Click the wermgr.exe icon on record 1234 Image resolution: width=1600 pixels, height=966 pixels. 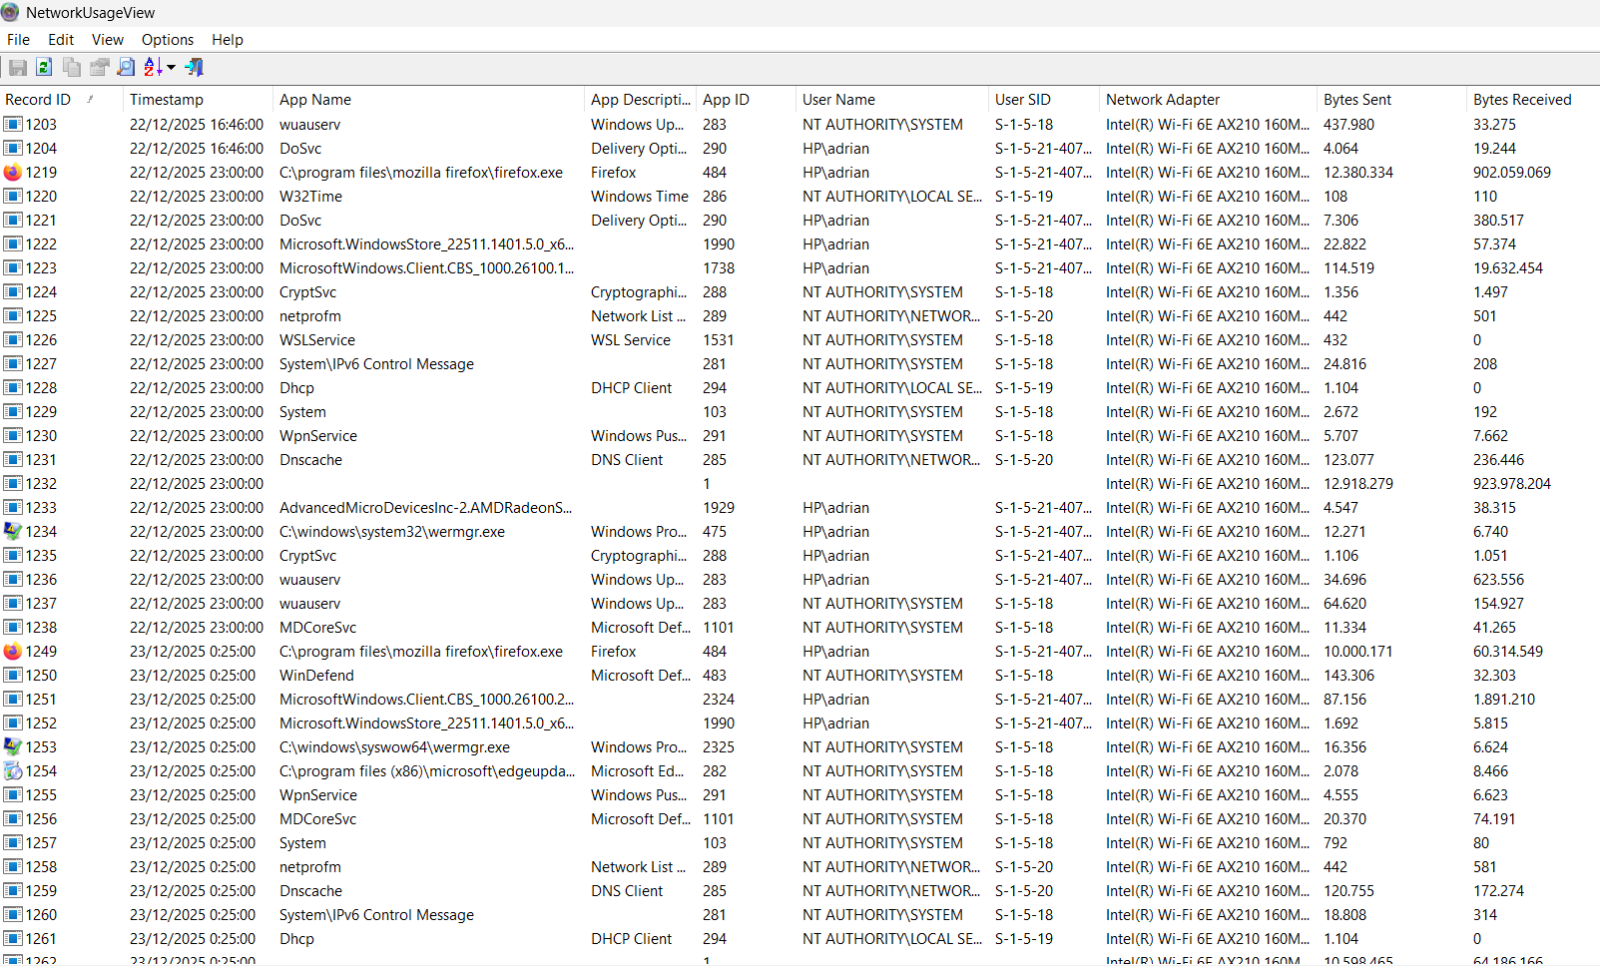[13, 532]
